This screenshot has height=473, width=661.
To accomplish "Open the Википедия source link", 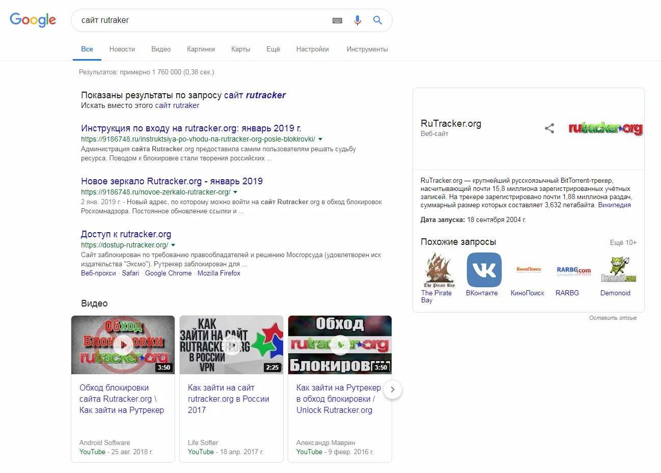I will tap(614, 205).
